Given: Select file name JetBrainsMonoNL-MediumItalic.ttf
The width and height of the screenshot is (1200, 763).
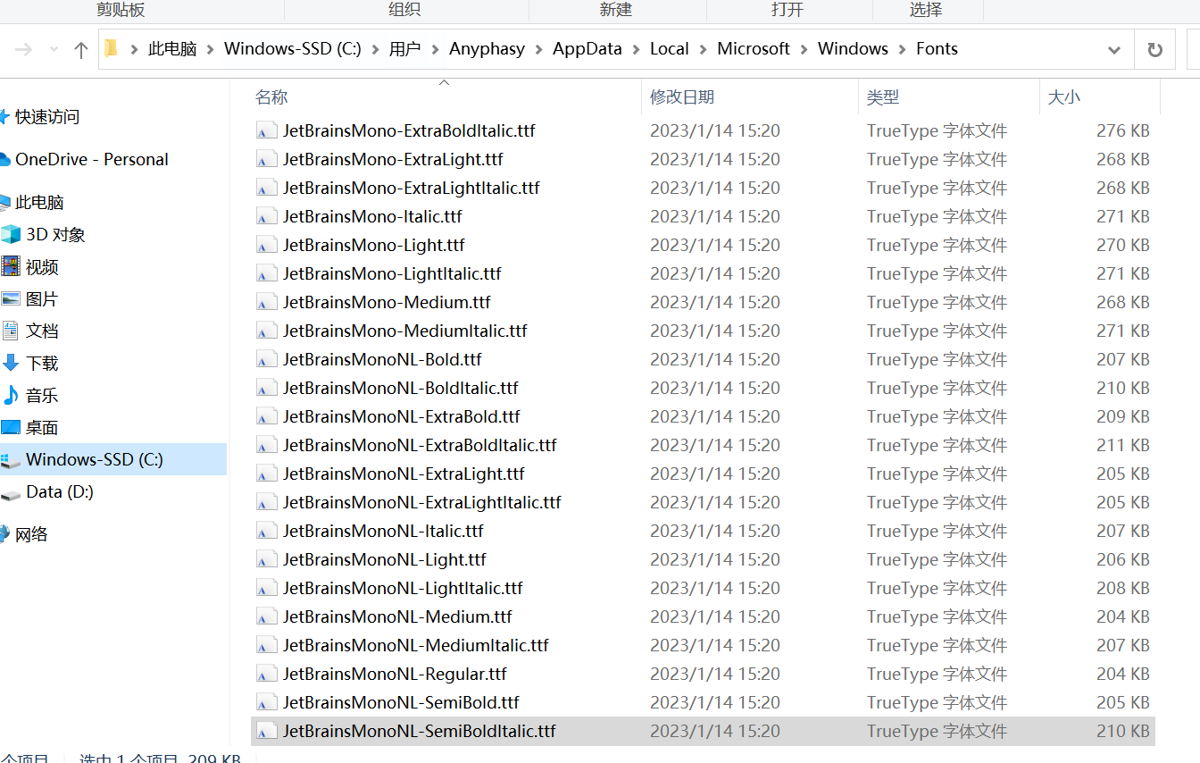Looking at the screenshot, I should point(416,646).
